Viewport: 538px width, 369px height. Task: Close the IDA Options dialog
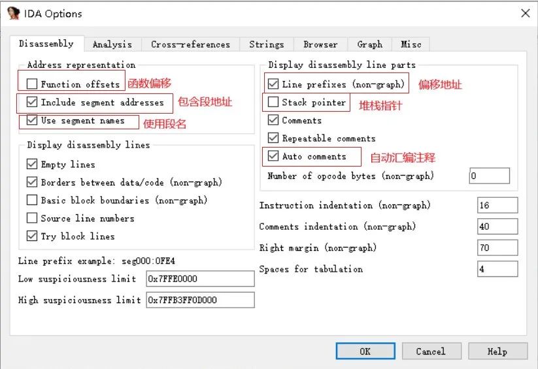[x=525, y=13]
